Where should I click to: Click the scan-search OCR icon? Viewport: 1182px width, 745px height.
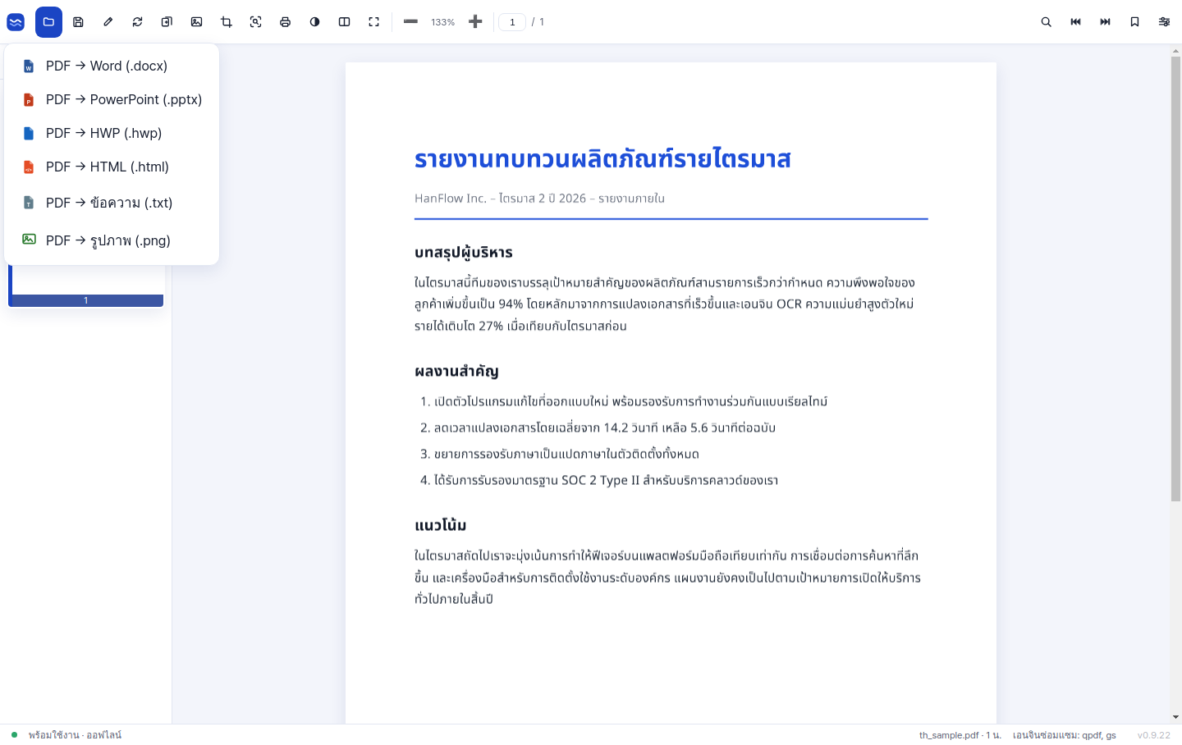coord(255,22)
